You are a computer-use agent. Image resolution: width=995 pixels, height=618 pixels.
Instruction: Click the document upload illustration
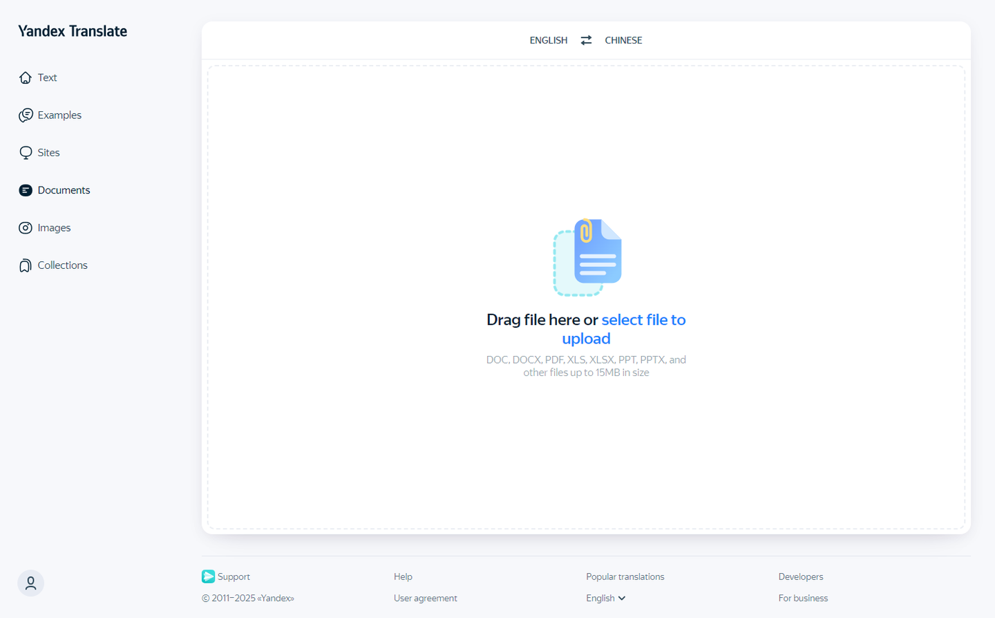(x=587, y=258)
